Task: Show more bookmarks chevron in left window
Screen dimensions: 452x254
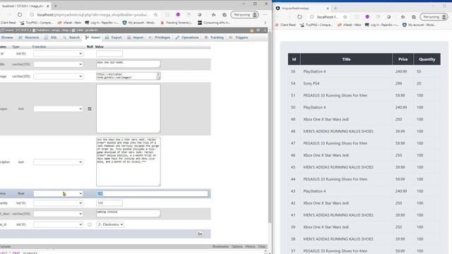Action: point(266,23)
